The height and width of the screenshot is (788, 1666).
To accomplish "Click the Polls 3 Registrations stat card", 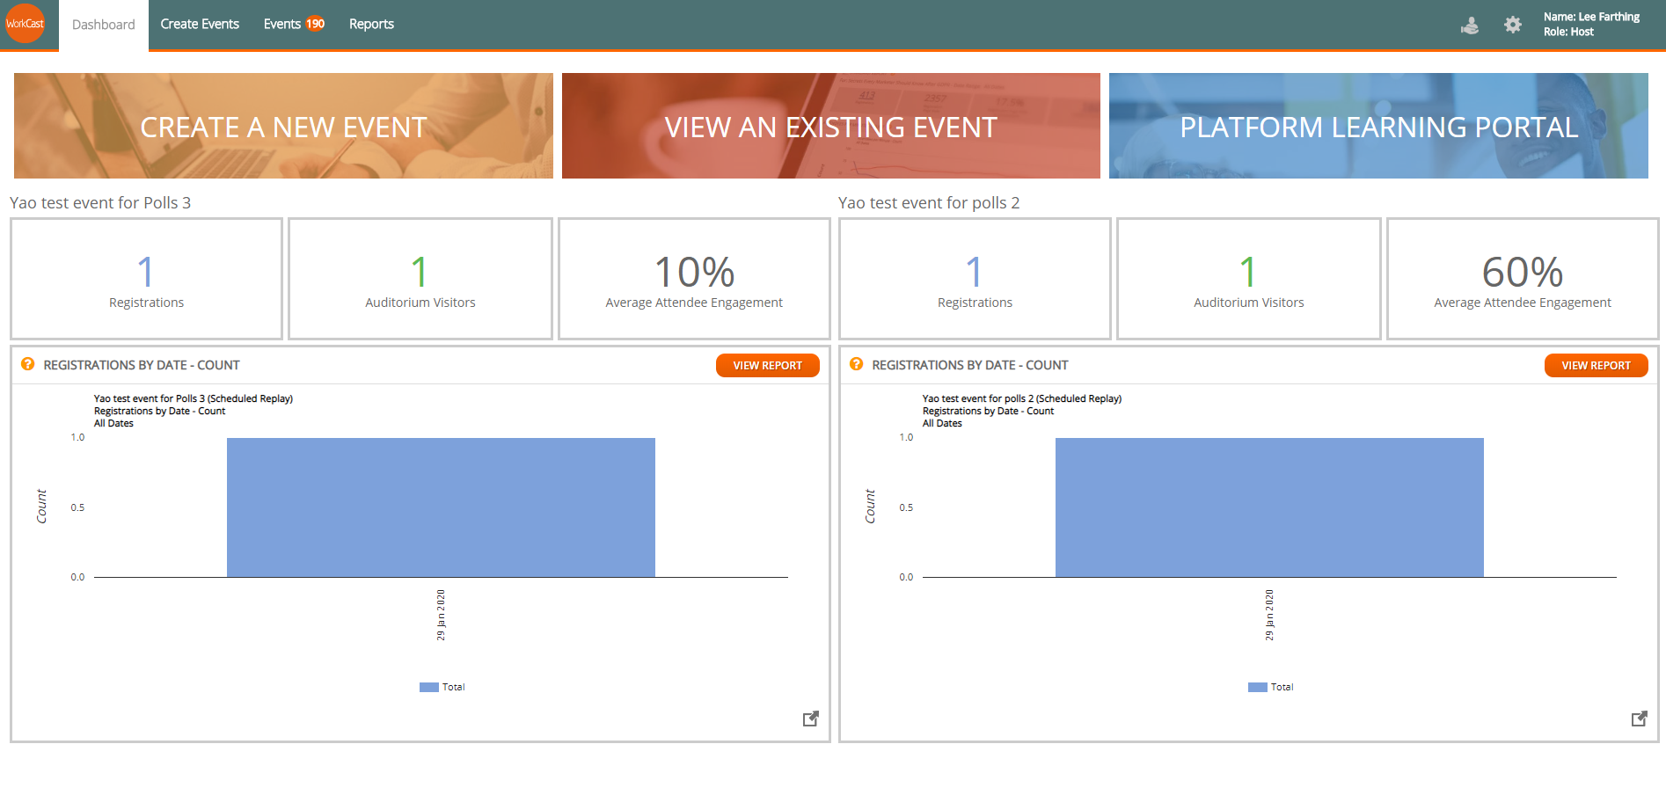I will 146,279.
